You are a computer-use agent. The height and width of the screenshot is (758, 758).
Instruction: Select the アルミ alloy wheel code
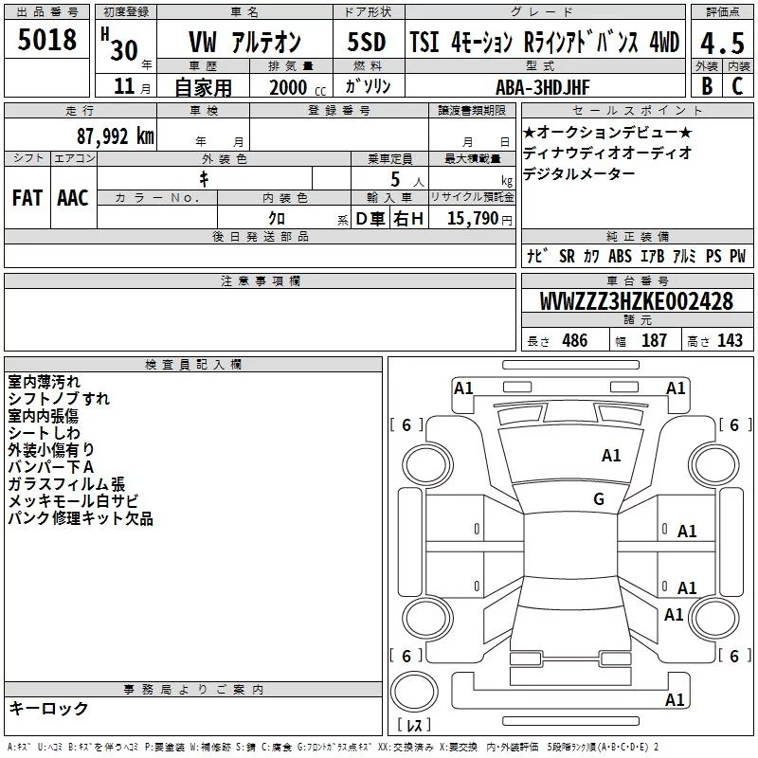[684, 256]
